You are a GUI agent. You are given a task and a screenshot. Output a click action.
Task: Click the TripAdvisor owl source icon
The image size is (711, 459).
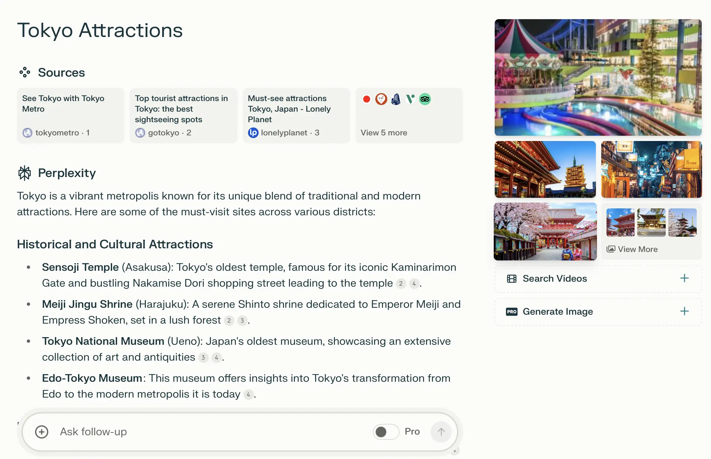425,99
